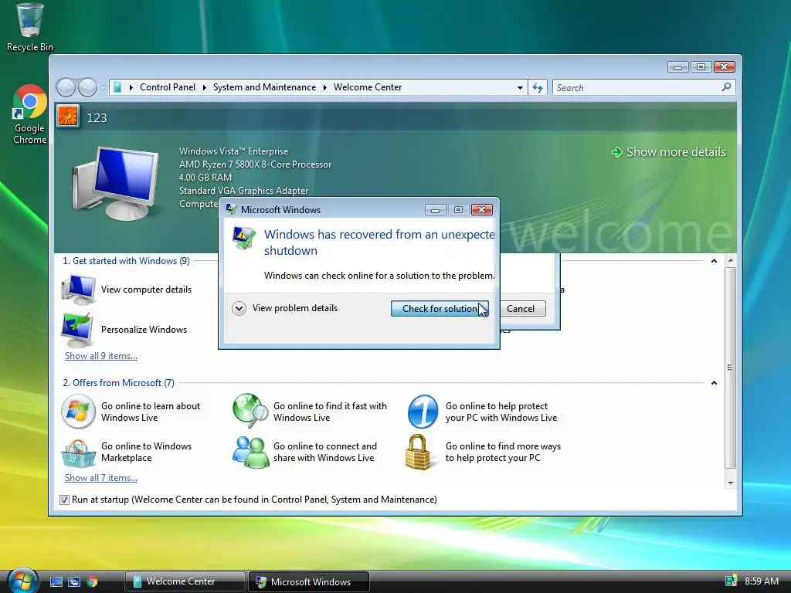Click Go online to find more ways text

(x=503, y=452)
